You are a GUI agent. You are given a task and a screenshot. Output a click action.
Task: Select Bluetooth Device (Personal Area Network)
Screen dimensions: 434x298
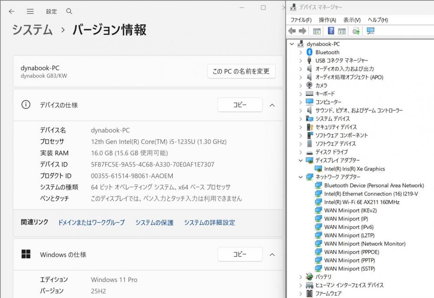pyautogui.click(x=374, y=185)
